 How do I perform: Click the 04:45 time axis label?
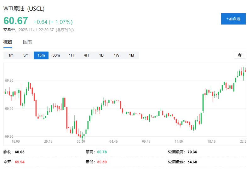pyautogui.click(x=113, y=141)
